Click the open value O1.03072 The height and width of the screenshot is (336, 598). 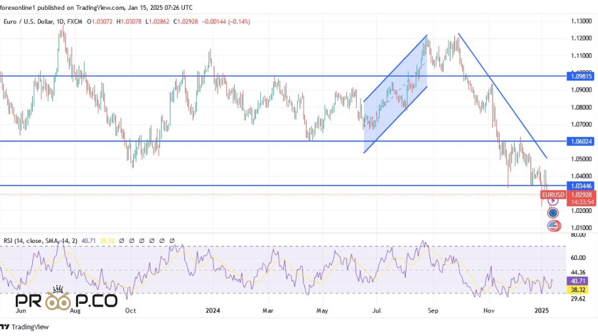(x=100, y=22)
